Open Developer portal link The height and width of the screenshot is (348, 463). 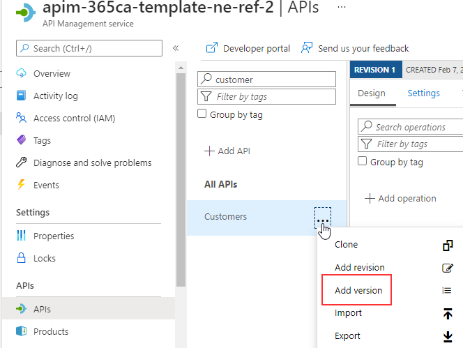[257, 48]
